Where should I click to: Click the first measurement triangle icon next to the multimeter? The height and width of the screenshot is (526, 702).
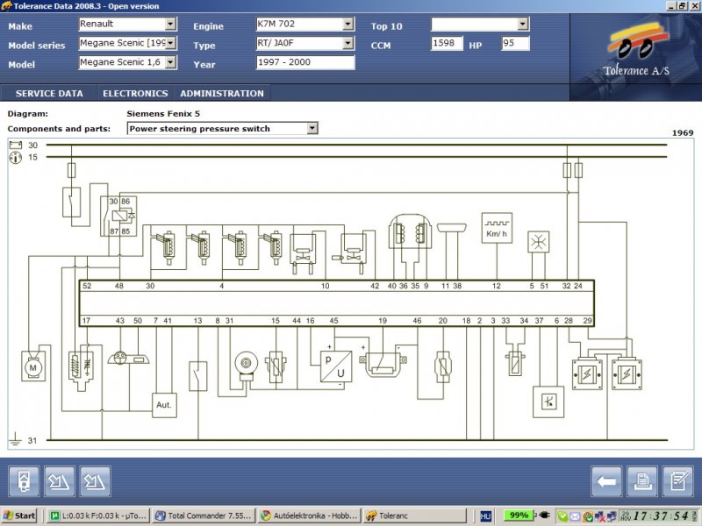(60, 481)
